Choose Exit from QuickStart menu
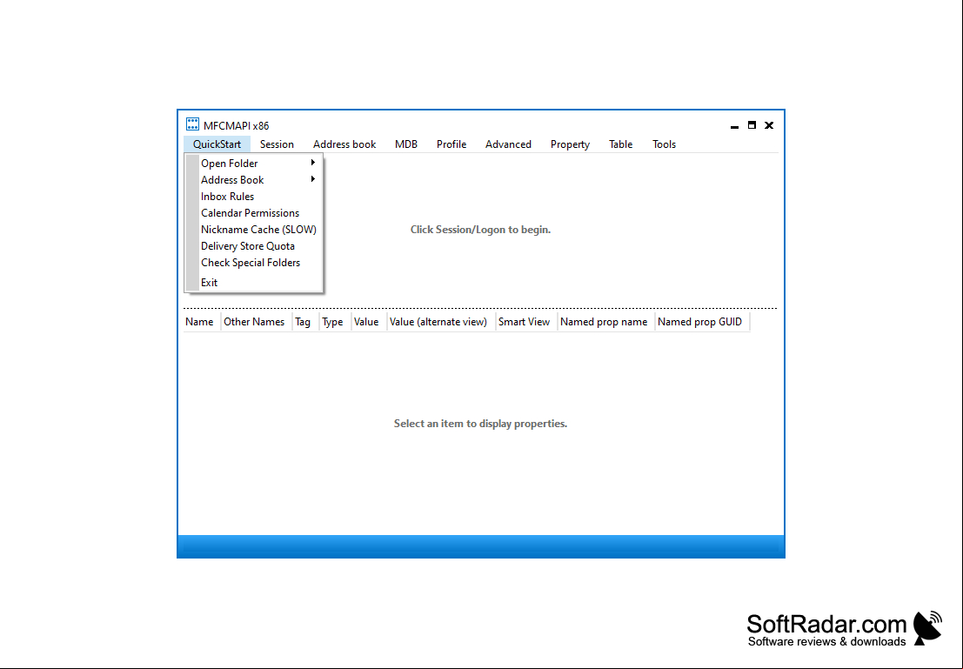 pyautogui.click(x=254, y=283)
